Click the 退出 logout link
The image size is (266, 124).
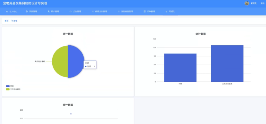tap(262, 4)
